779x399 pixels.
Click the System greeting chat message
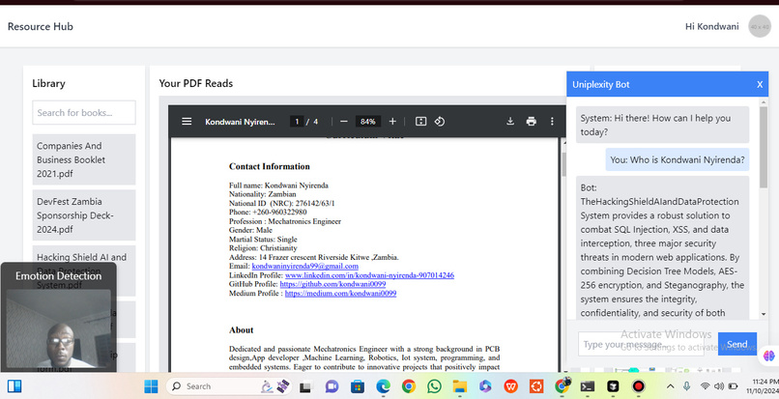(x=662, y=125)
